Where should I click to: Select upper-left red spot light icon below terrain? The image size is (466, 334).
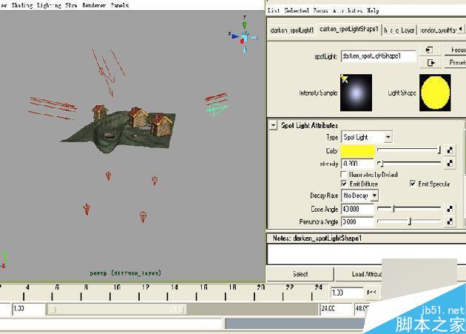[109, 176]
